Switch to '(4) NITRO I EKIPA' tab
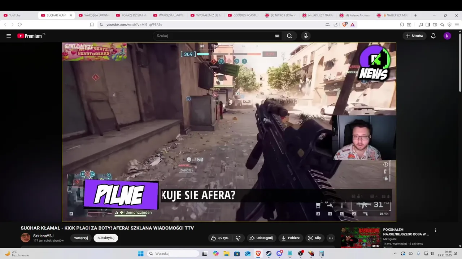Image resolution: width=462 pixels, height=259 pixels. (281, 15)
